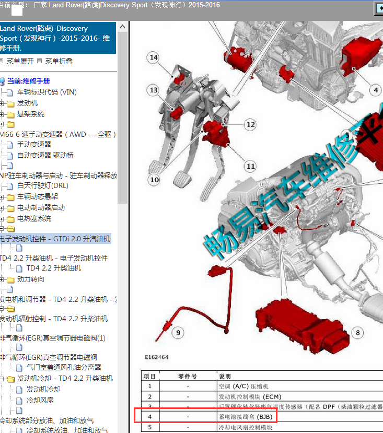Click callout number 9 in the diagram
The image size is (383, 433).
(x=178, y=333)
